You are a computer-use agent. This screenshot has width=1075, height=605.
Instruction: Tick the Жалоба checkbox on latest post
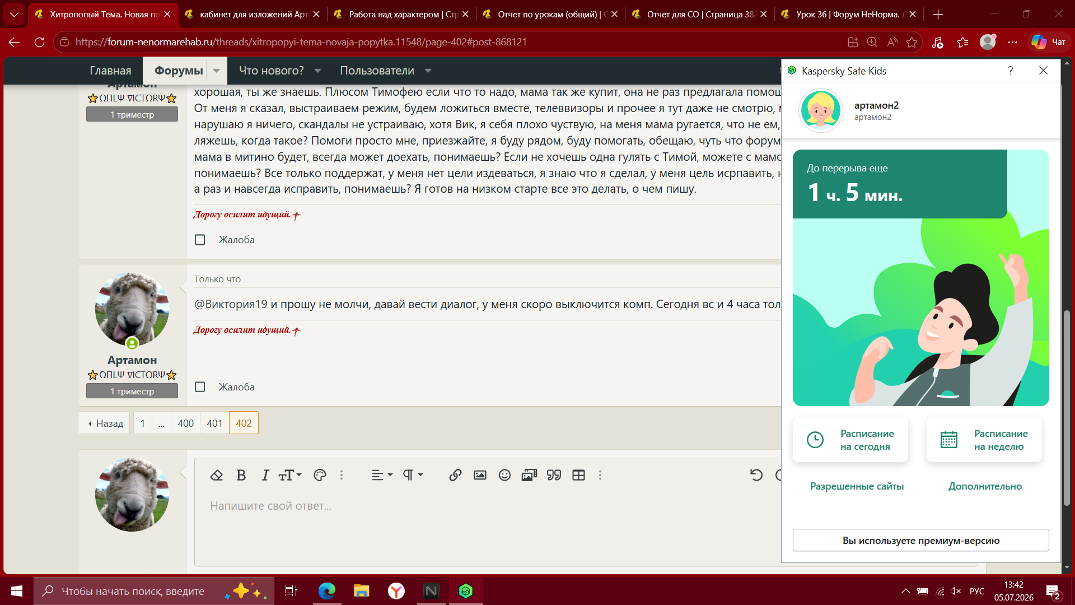coord(200,387)
